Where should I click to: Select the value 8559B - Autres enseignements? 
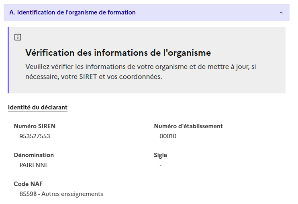click(61, 194)
